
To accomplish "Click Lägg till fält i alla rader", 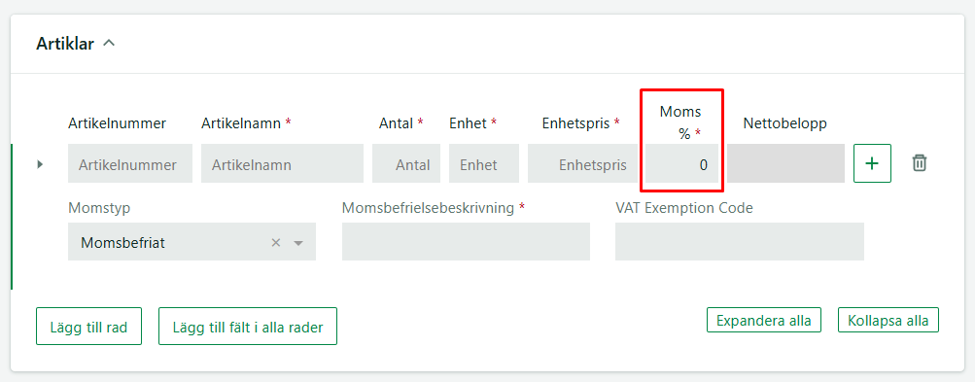I will [248, 326].
